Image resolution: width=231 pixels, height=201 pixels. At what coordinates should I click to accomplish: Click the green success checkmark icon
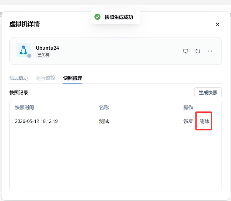pos(97,17)
